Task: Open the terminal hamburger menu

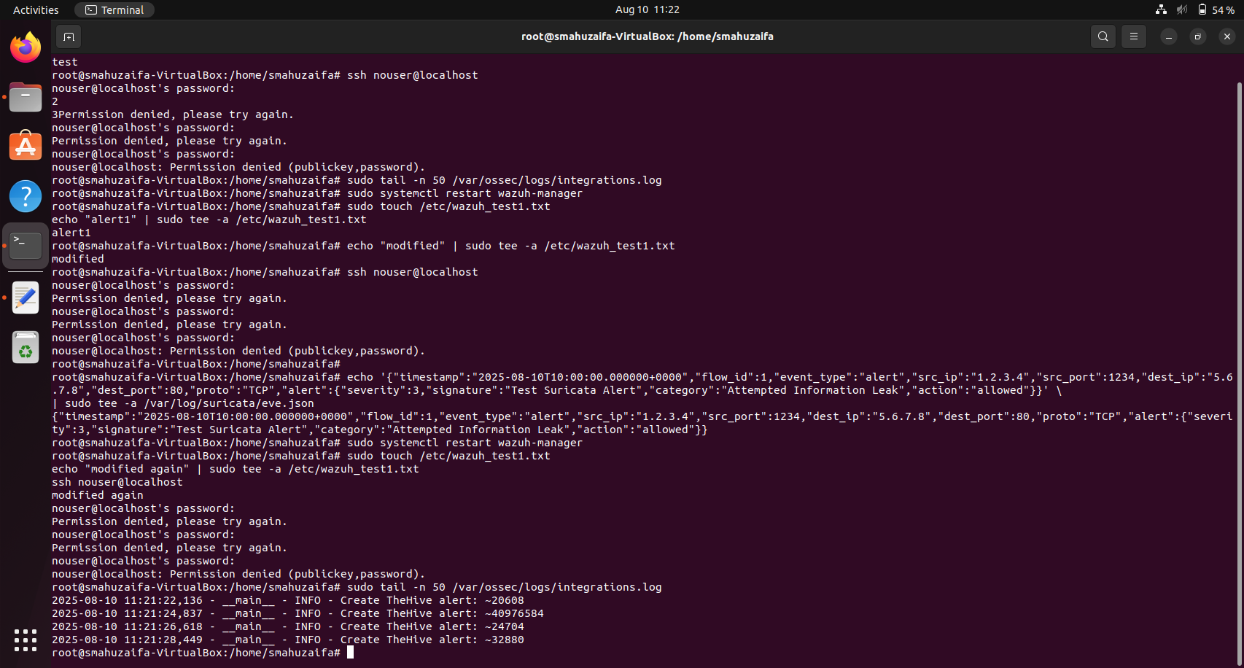Action: (1133, 36)
